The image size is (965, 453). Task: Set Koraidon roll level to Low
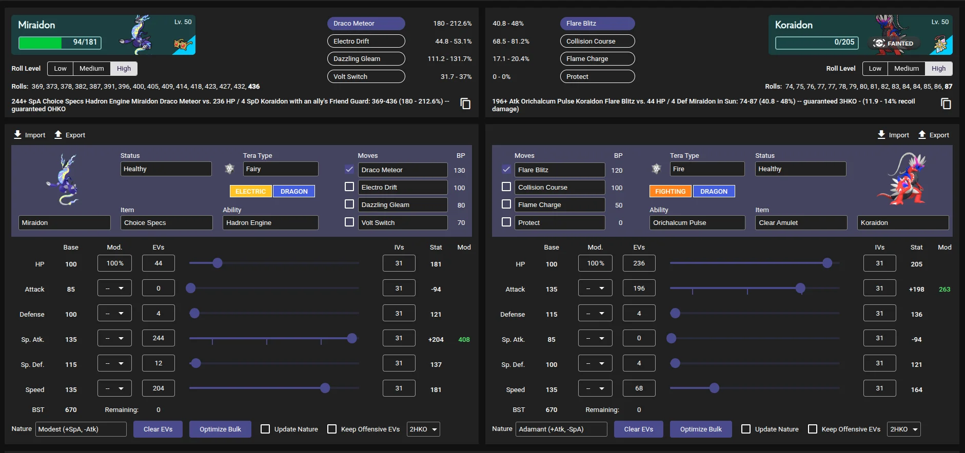tap(875, 68)
